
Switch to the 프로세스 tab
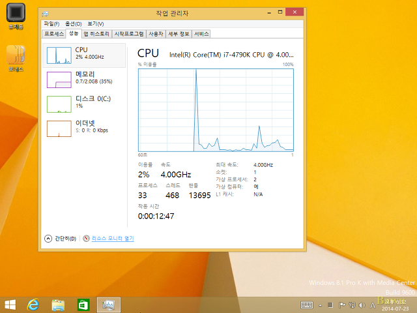[x=54, y=34]
